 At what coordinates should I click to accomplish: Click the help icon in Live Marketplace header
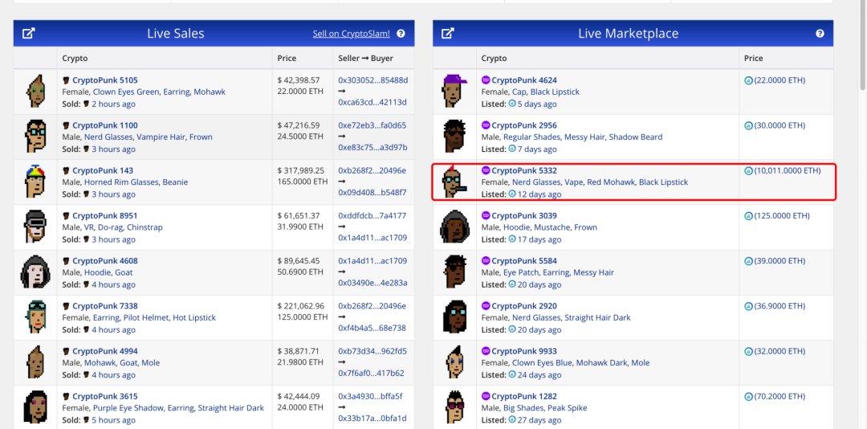[x=820, y=33]
